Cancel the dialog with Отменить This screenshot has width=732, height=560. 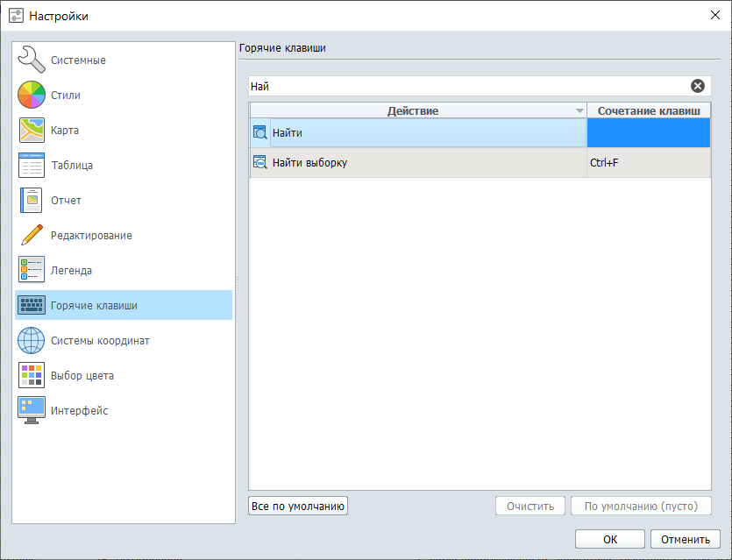[685, 539]
